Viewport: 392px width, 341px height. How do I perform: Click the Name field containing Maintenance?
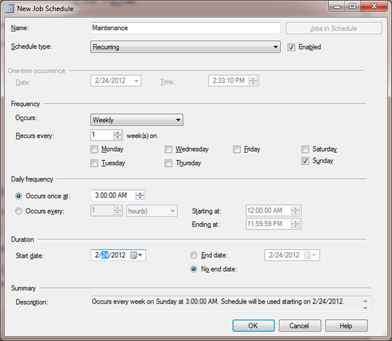[x=185, y=28]
